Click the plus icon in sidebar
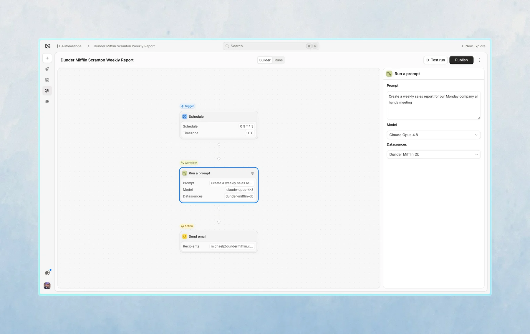Image resolution: width=530 pixels, height=334 pixels. (47, 58)
